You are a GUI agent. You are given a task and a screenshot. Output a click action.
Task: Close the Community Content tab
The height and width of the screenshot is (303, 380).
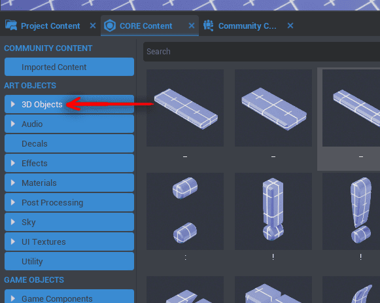[290, 26]
